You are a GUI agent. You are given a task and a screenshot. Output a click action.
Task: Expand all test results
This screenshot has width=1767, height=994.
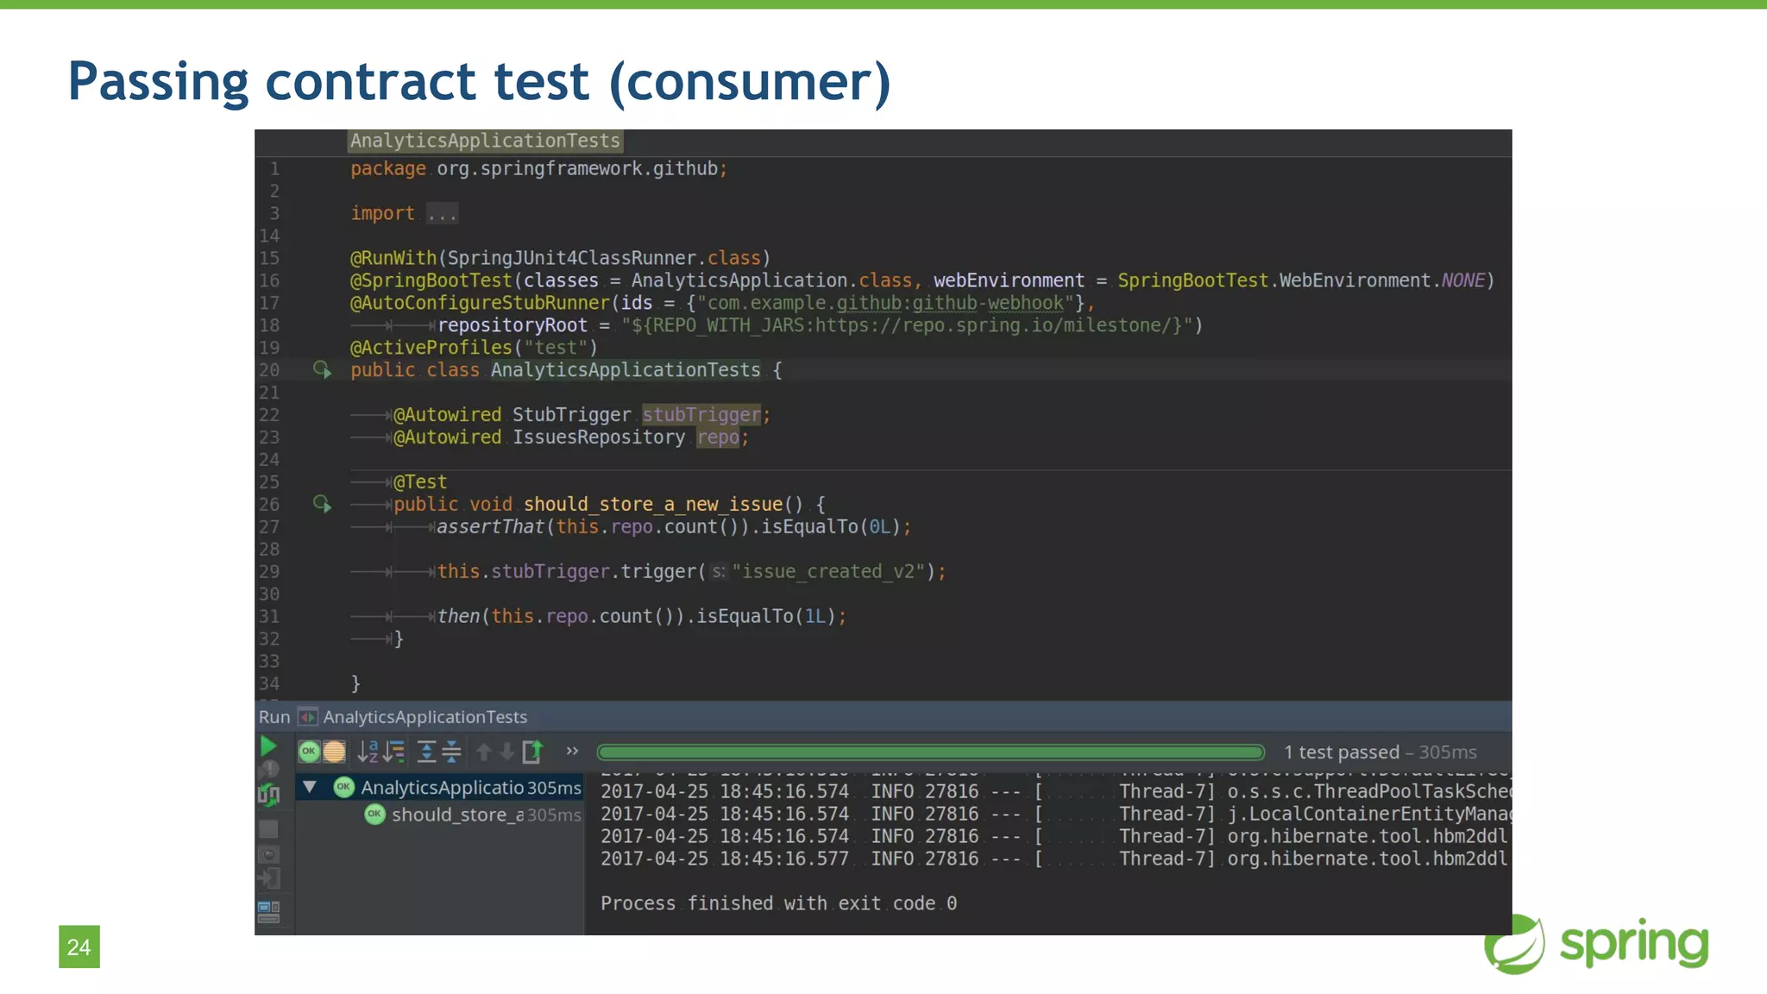click(x=426, y=752)
